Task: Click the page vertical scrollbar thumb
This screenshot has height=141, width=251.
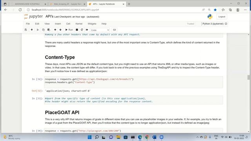Action: [248, 78]
